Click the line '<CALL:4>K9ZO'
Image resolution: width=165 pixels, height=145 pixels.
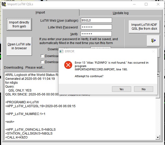click(17, 137)
